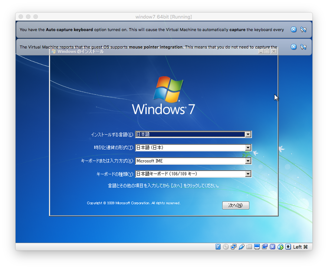The height and width of the screenshot is (269, 328).
Task: Dismiss the Auto capture keyboard notification
Action: coord(294,29)
